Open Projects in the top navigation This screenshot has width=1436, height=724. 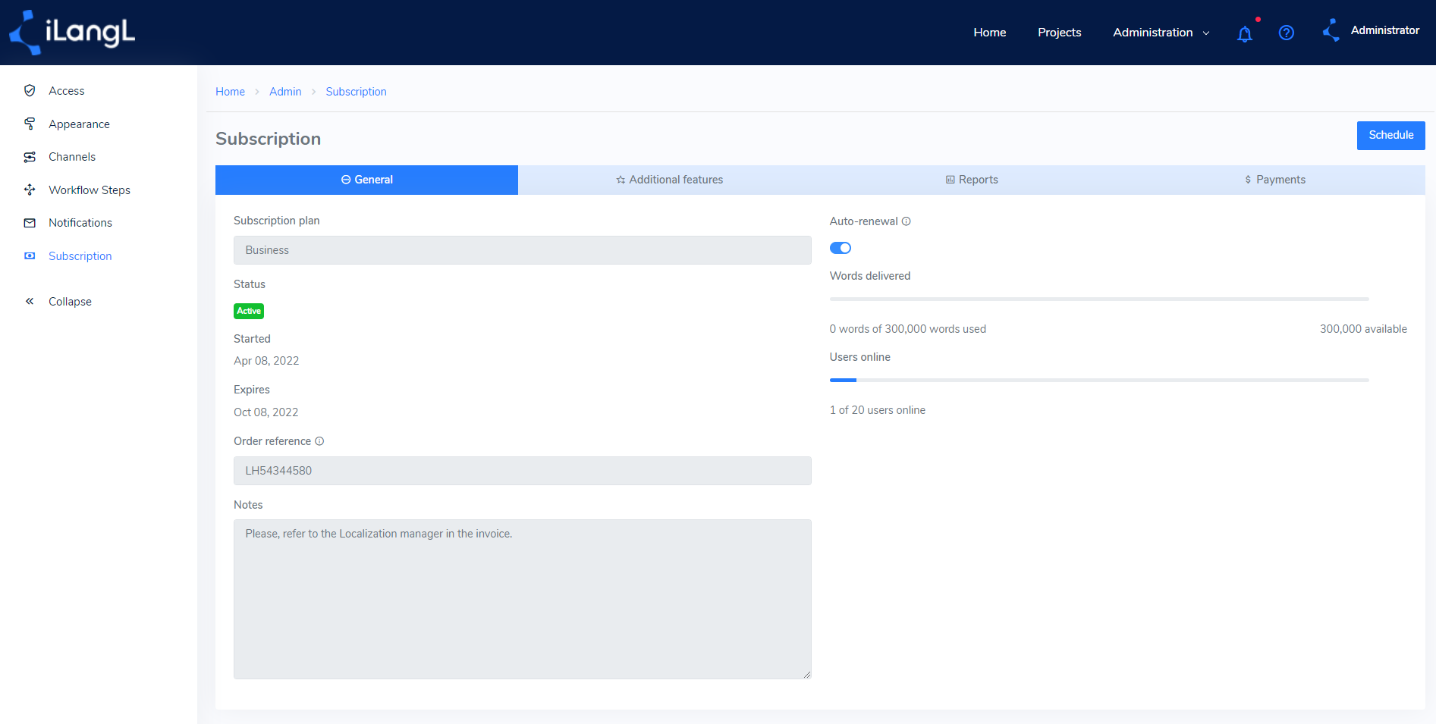(x=1060, y=33)
